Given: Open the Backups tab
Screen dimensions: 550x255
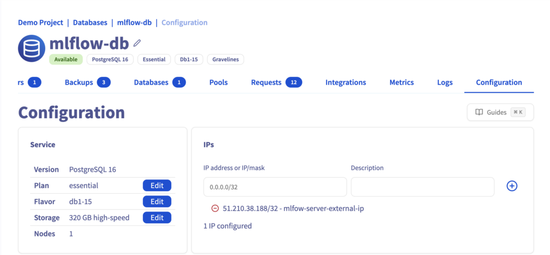Looking at the screenshot, I should (x=88, y=83).
